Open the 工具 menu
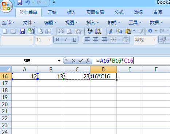The image size is (170, 134). 135,23
